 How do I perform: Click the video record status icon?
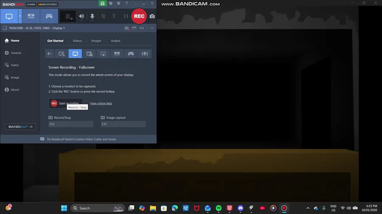pyautogui.click(x=126, y=28)
